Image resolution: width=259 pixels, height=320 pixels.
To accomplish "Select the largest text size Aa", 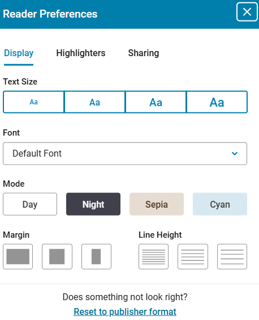I will coord(217,102).
